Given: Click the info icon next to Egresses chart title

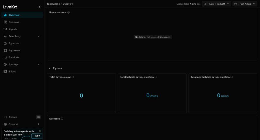Looking at the screenshot, I should tap(62, 119).
